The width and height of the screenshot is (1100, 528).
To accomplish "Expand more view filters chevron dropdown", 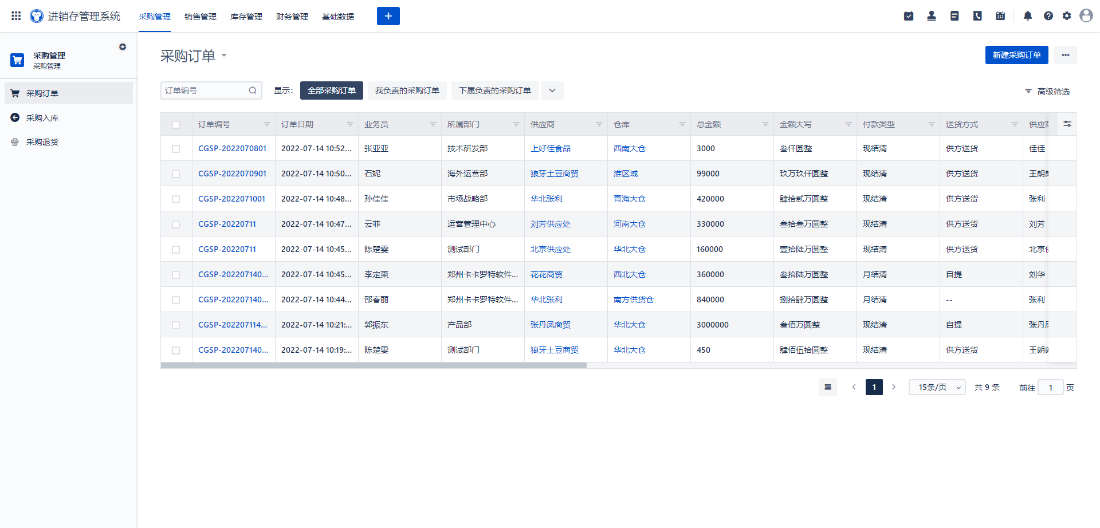I will pos(552,90).
